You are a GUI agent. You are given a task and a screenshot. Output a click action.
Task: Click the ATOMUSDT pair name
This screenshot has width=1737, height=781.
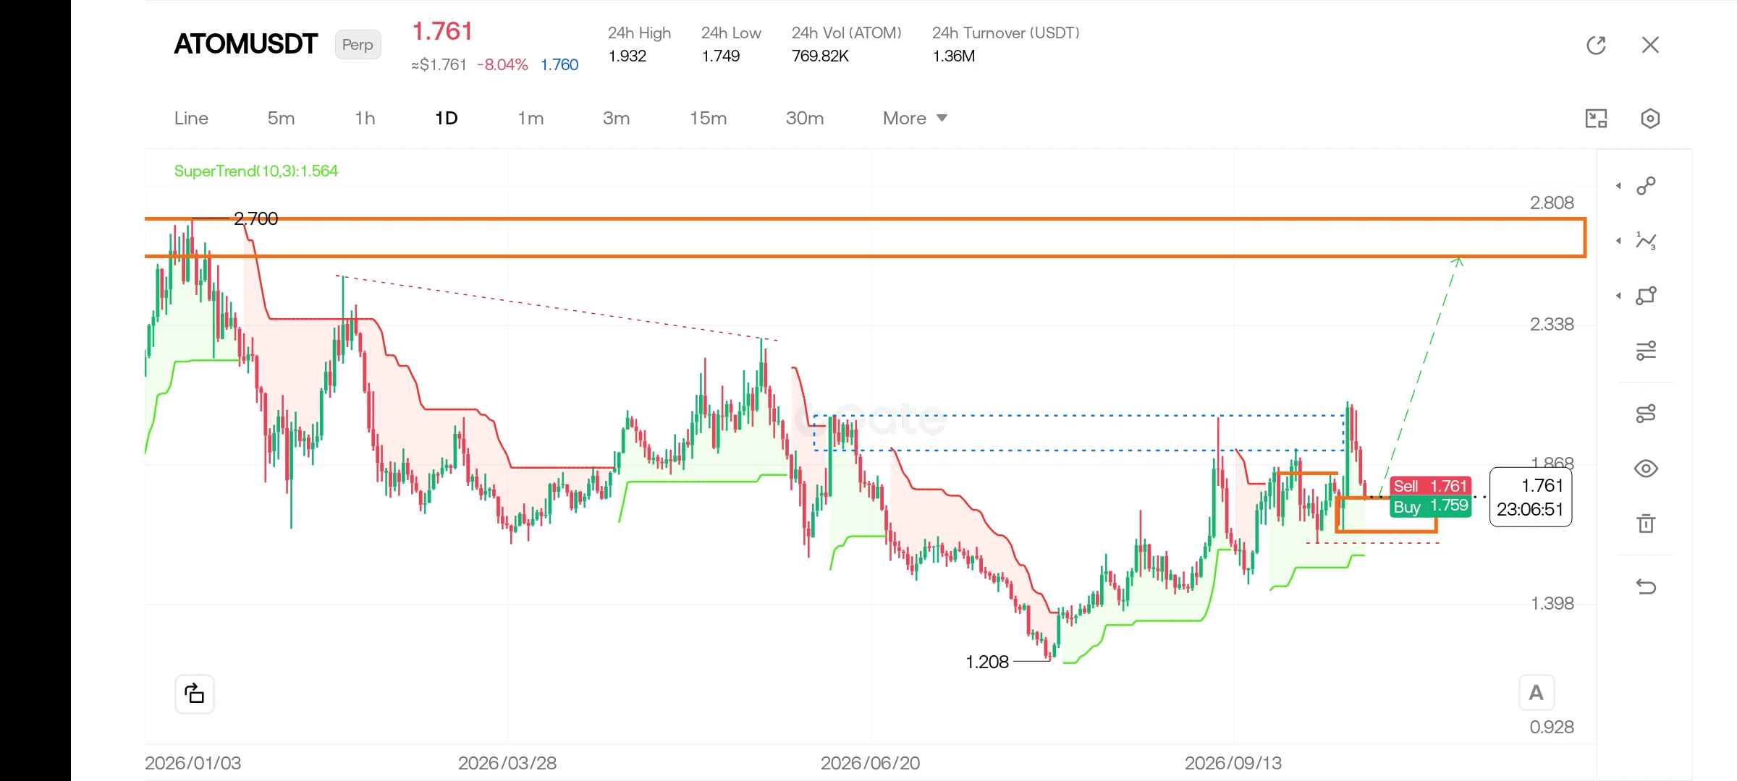tap(245, 44)
